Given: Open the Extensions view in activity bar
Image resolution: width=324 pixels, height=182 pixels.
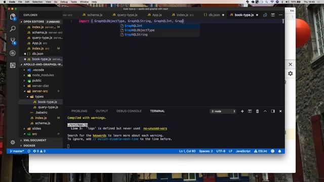Looking at the screenshot, I should pyautogui.click(x=13, y=65).
